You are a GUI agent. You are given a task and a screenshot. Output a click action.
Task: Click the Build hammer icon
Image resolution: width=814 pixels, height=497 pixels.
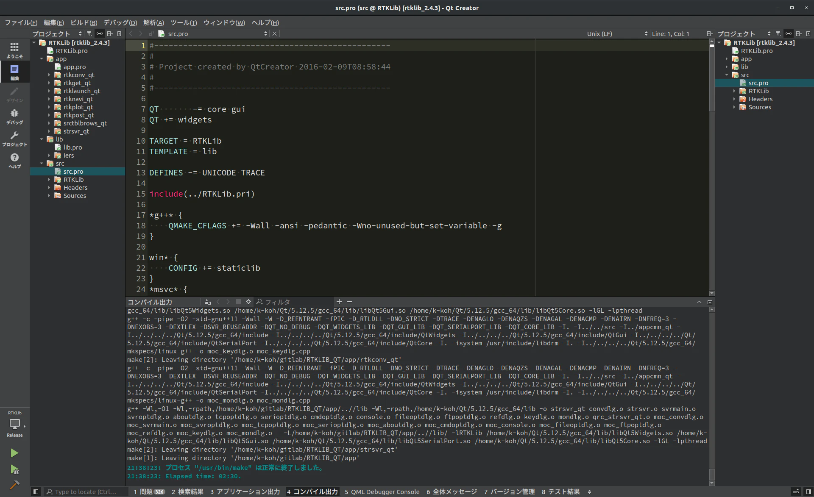tap(14, 485)
